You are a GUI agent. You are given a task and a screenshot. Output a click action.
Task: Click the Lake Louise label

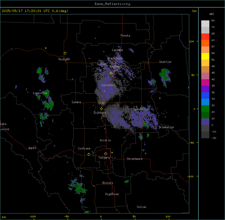pyautogui.click(x=4, y=126)
